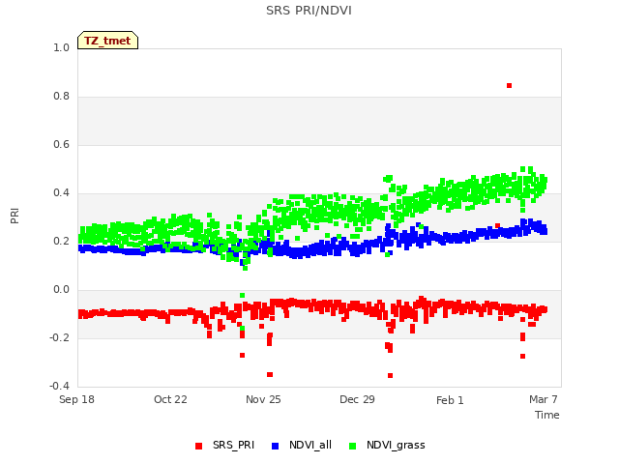
Task: Click the chart title SRS PRI/NDVI
Action: (x=309, y=11)
